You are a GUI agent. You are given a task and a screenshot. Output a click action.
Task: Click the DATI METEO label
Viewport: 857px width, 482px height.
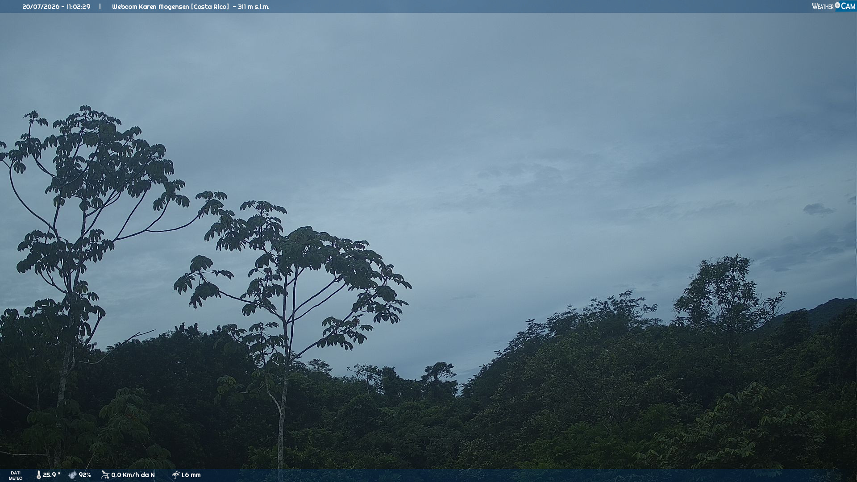pos(16,476)
